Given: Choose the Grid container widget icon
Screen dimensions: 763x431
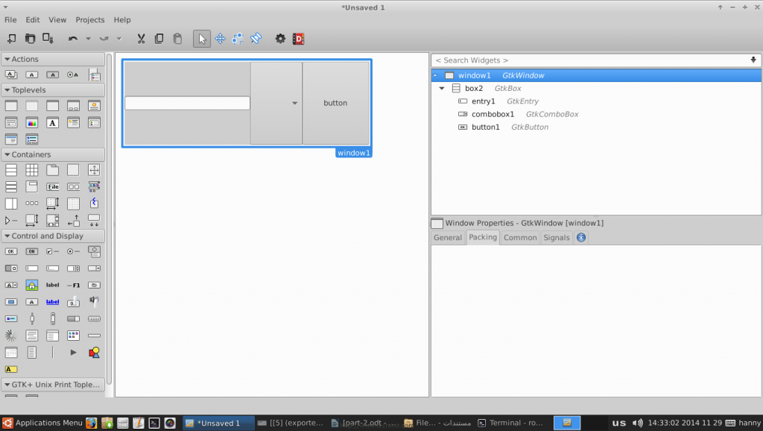Looking at the screenshot, I should (31, 170).
